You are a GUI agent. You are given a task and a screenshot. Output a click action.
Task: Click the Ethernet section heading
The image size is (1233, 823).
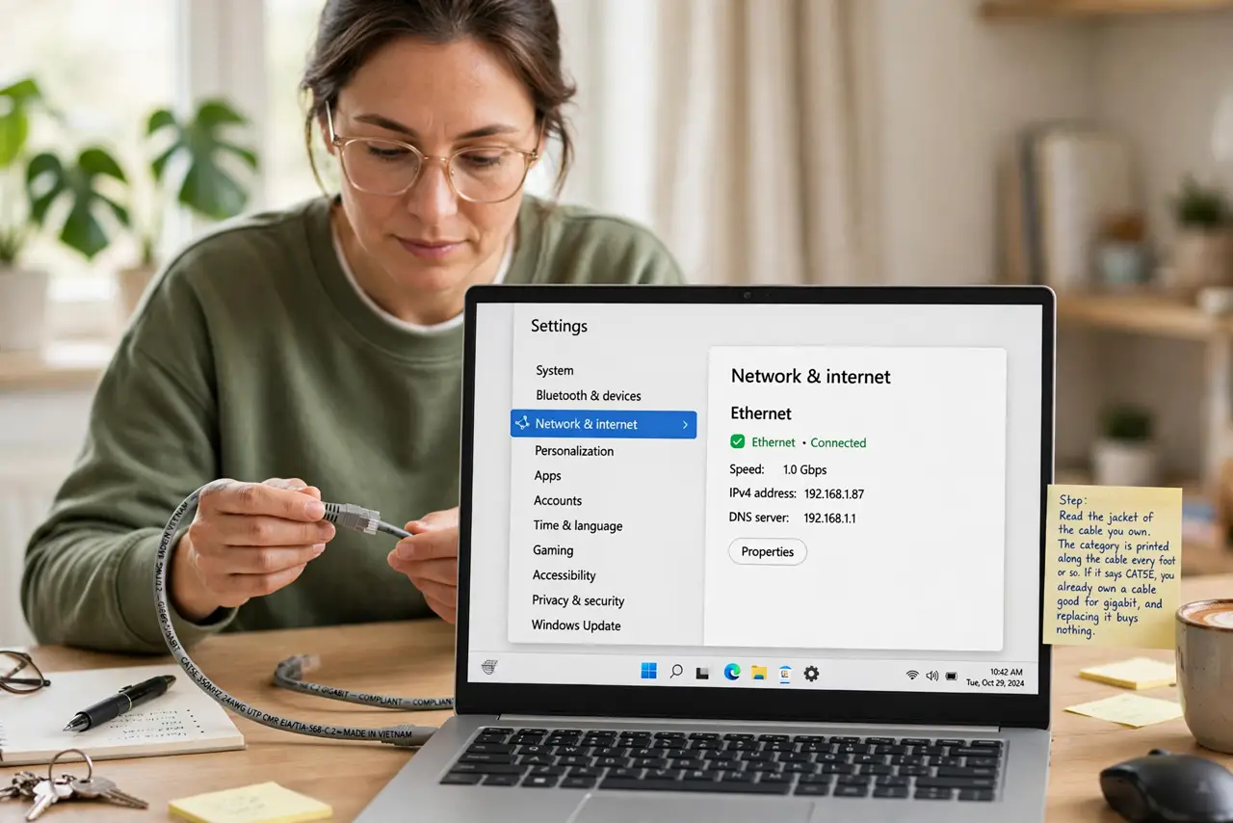761,413
